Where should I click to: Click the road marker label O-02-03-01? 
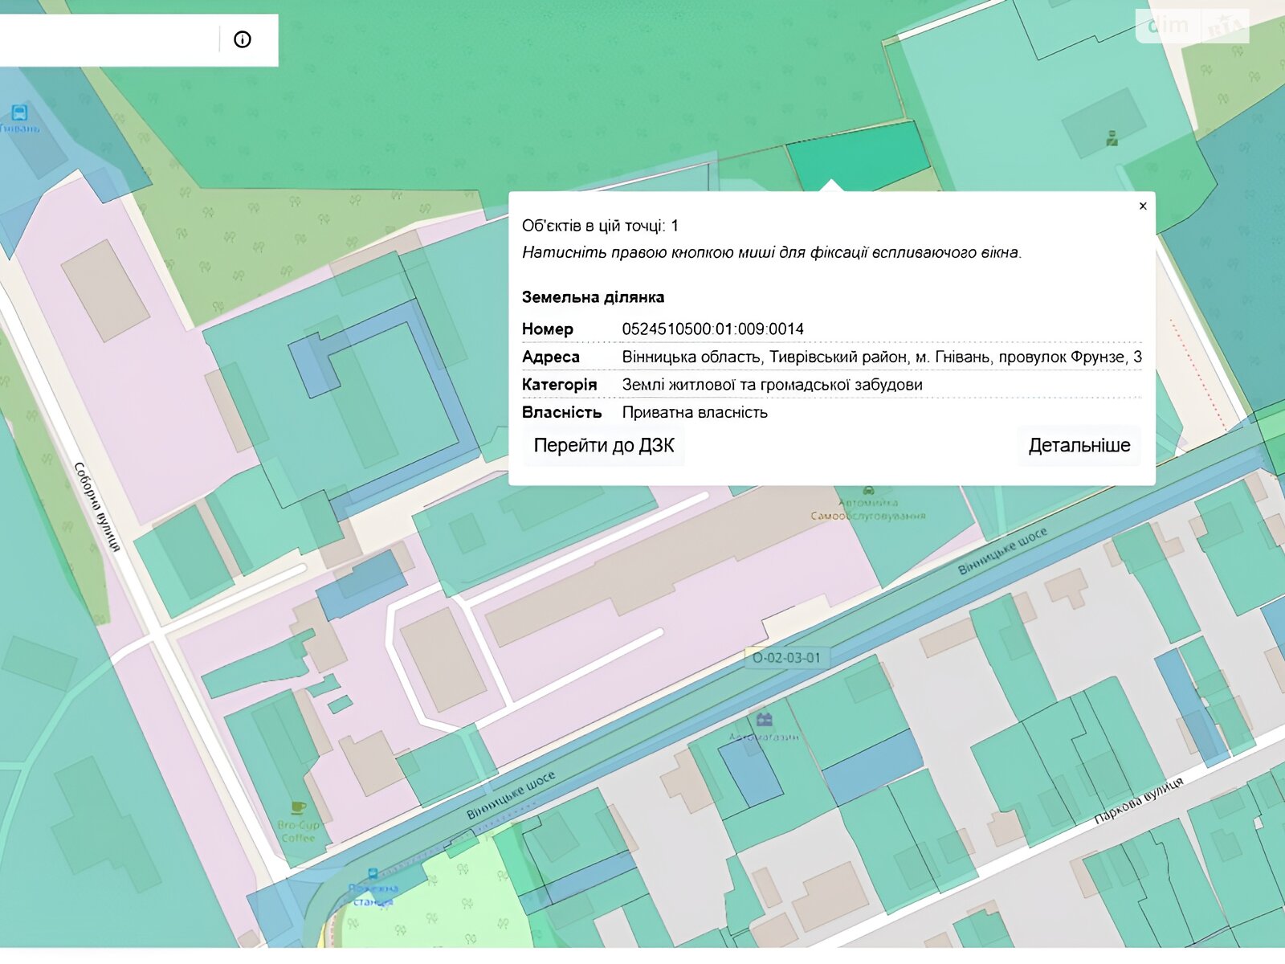787,658
